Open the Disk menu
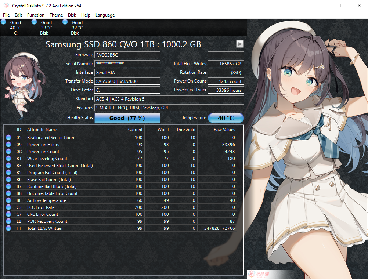Screen dimensions: 368x279 coord(72,15)
